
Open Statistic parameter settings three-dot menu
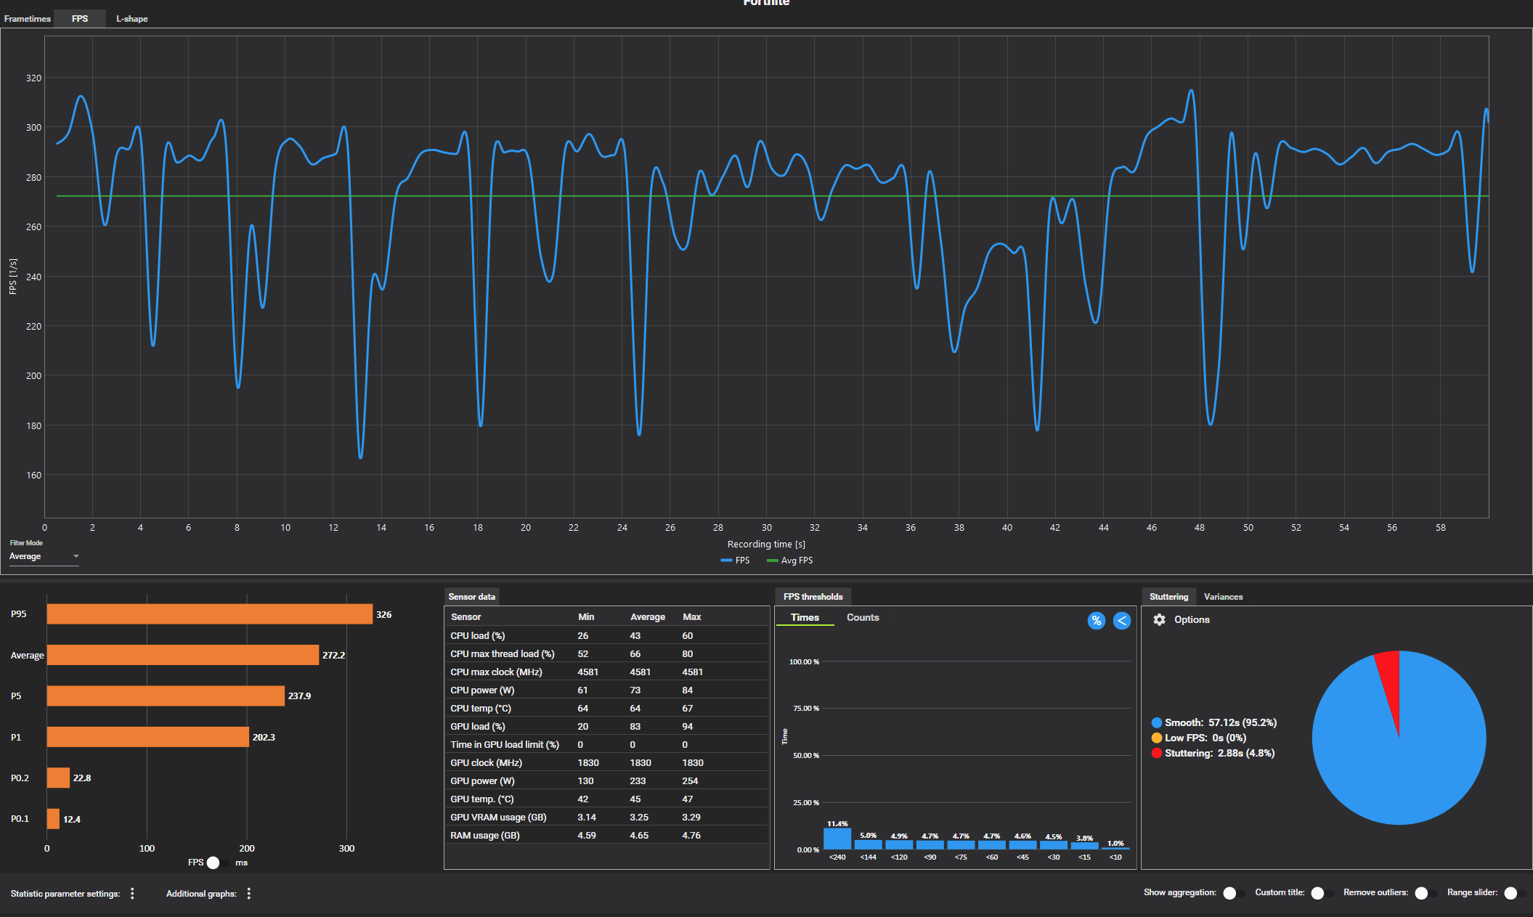(x=132, y=893)
